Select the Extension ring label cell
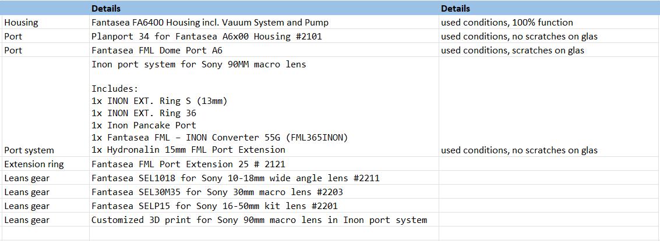660x241 pixels. 45,164
